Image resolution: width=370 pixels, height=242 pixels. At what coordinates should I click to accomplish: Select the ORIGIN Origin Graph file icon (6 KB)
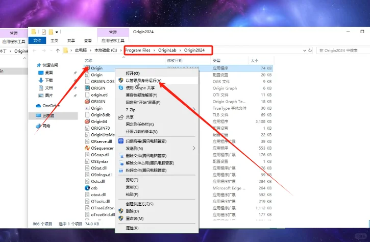click(87, 88)
